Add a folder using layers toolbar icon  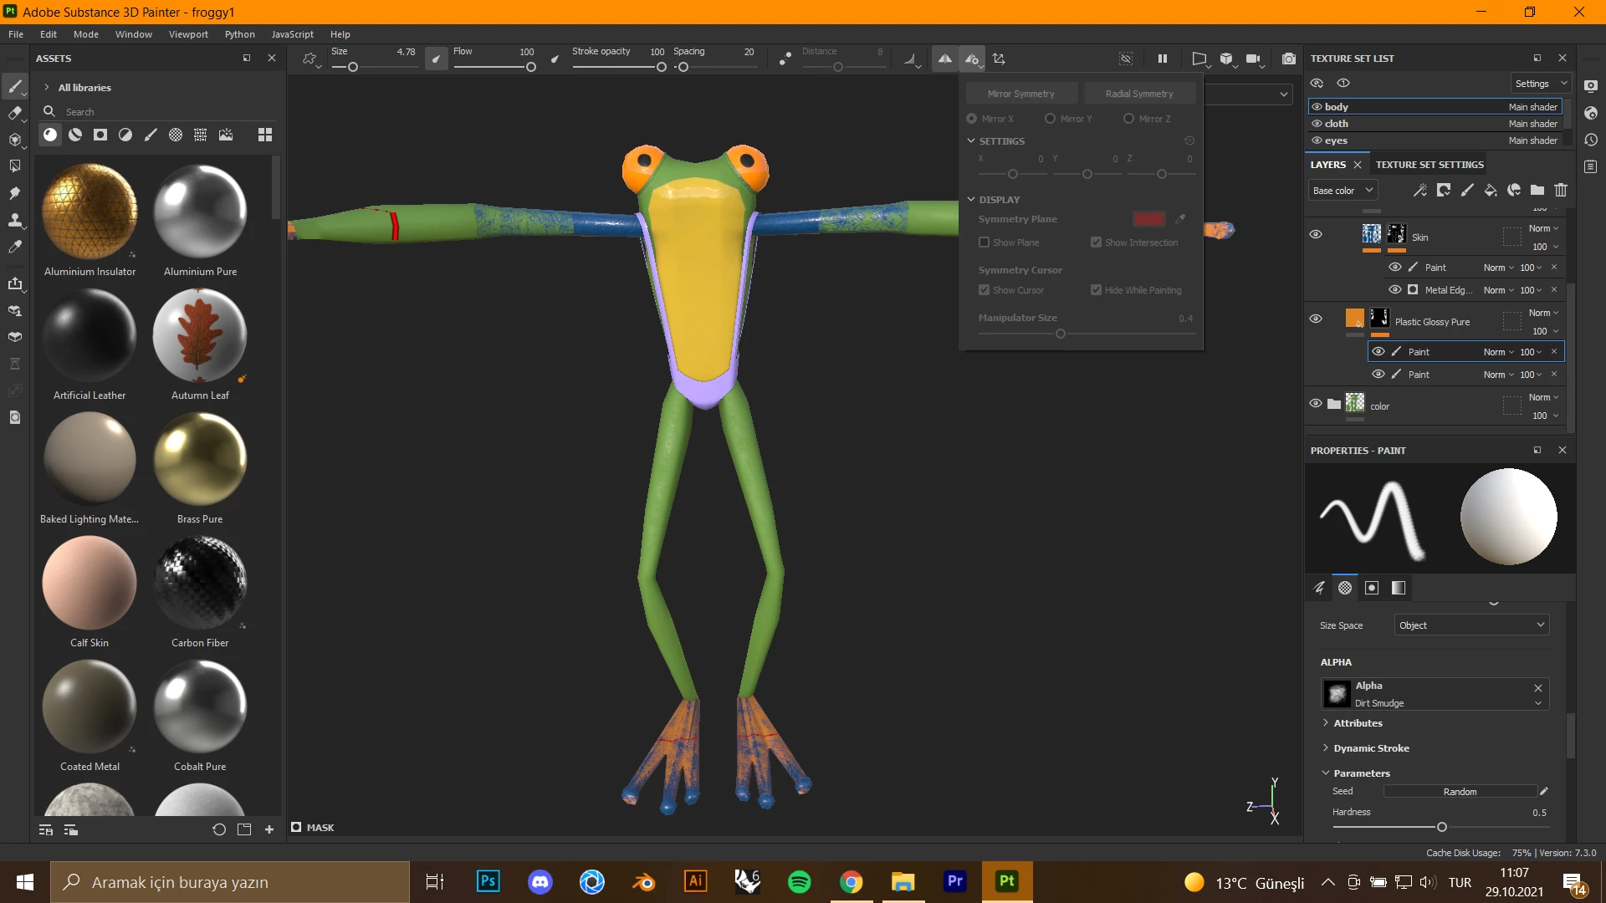point(1537,191)
